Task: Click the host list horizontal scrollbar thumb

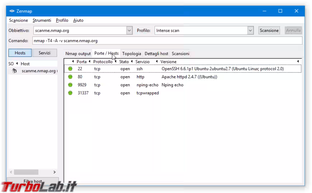Action: pyautogui.click(x=26, y=172)
